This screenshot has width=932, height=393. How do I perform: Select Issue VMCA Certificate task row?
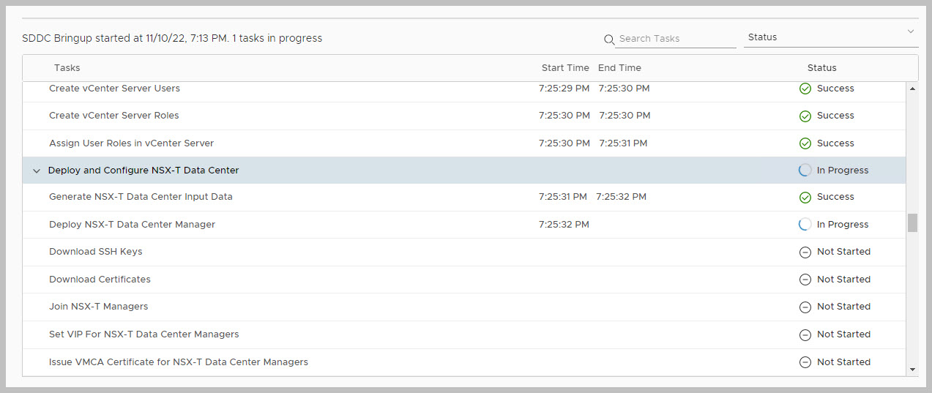tap(179, 362)
